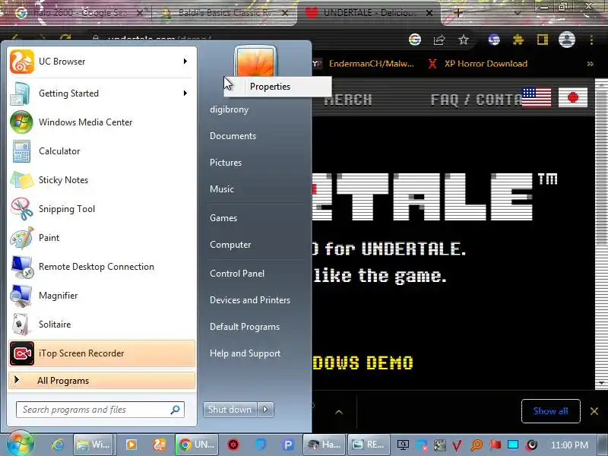
Task: Open a new Chrome tab
Action: pos(458,13)
